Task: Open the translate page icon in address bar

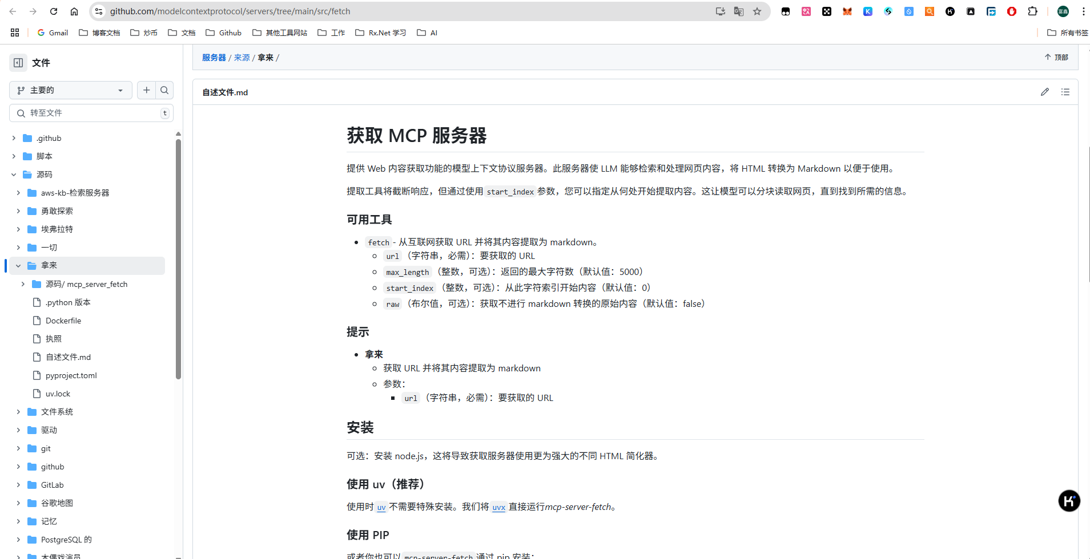Action: (x=739, y=11)
